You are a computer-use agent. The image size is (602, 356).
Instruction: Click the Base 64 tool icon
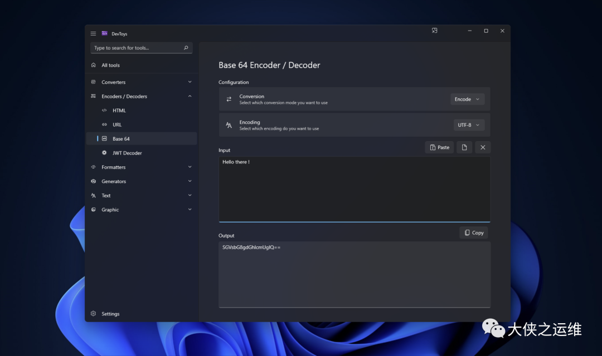coord(104,139)
